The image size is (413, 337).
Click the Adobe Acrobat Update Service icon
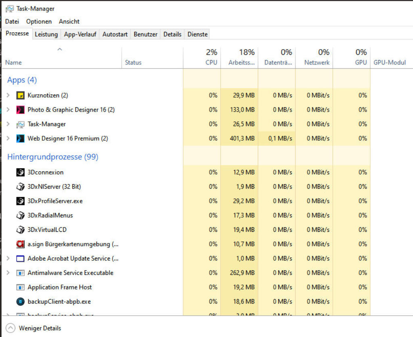click(20, 258)
